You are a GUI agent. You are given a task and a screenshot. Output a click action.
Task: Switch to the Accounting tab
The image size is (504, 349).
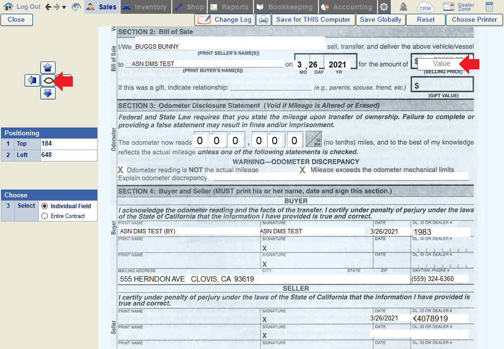[347, 7]
